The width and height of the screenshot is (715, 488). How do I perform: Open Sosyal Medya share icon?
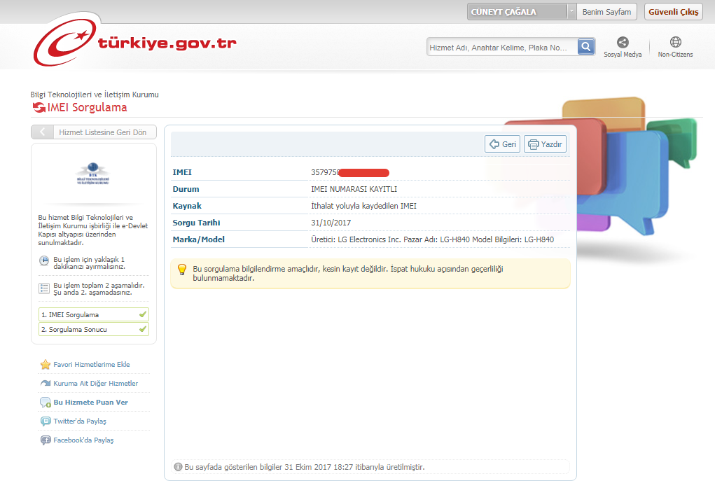pos(623,42)
